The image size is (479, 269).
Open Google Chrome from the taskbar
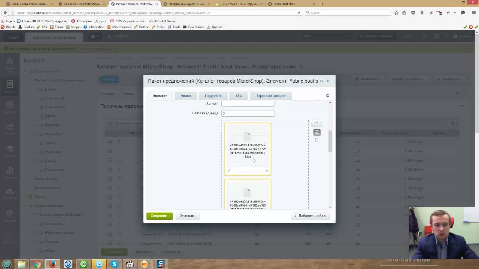[37, 264]
